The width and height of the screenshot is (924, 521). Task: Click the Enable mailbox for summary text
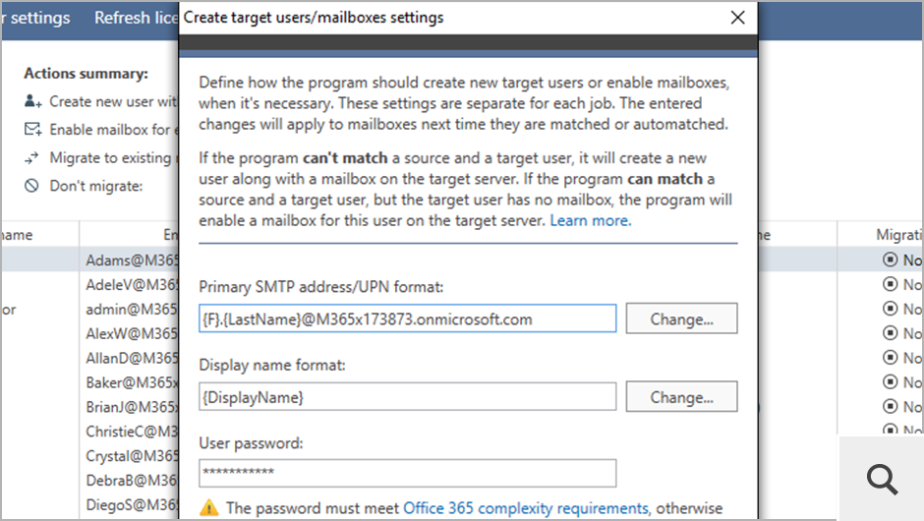coord(114,129)
